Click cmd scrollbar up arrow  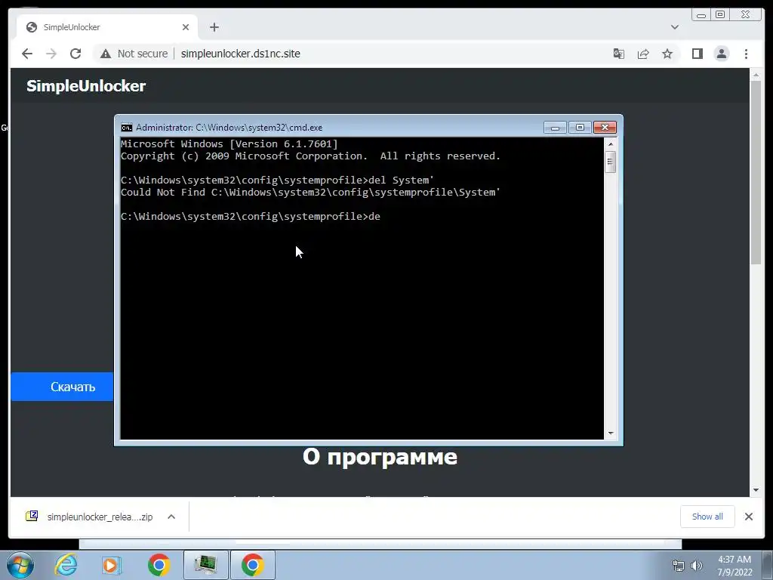(x=610, y=144)
